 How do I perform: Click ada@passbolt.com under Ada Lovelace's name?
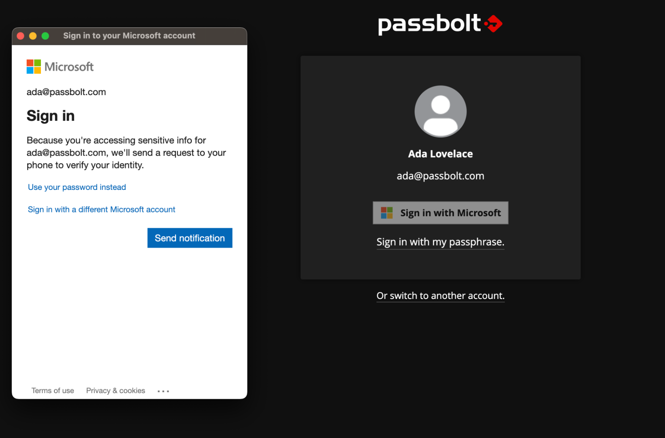coord(440,176)
